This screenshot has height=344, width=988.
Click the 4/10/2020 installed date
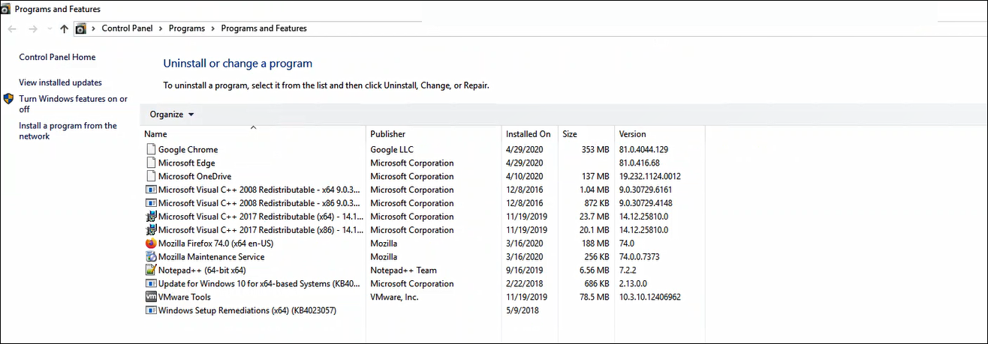click(x=523, y=177)
